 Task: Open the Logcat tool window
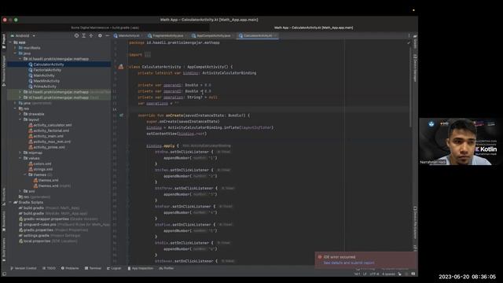click(114, 268)
